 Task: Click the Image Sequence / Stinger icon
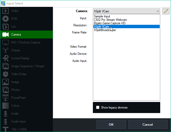tap(6, 66)
